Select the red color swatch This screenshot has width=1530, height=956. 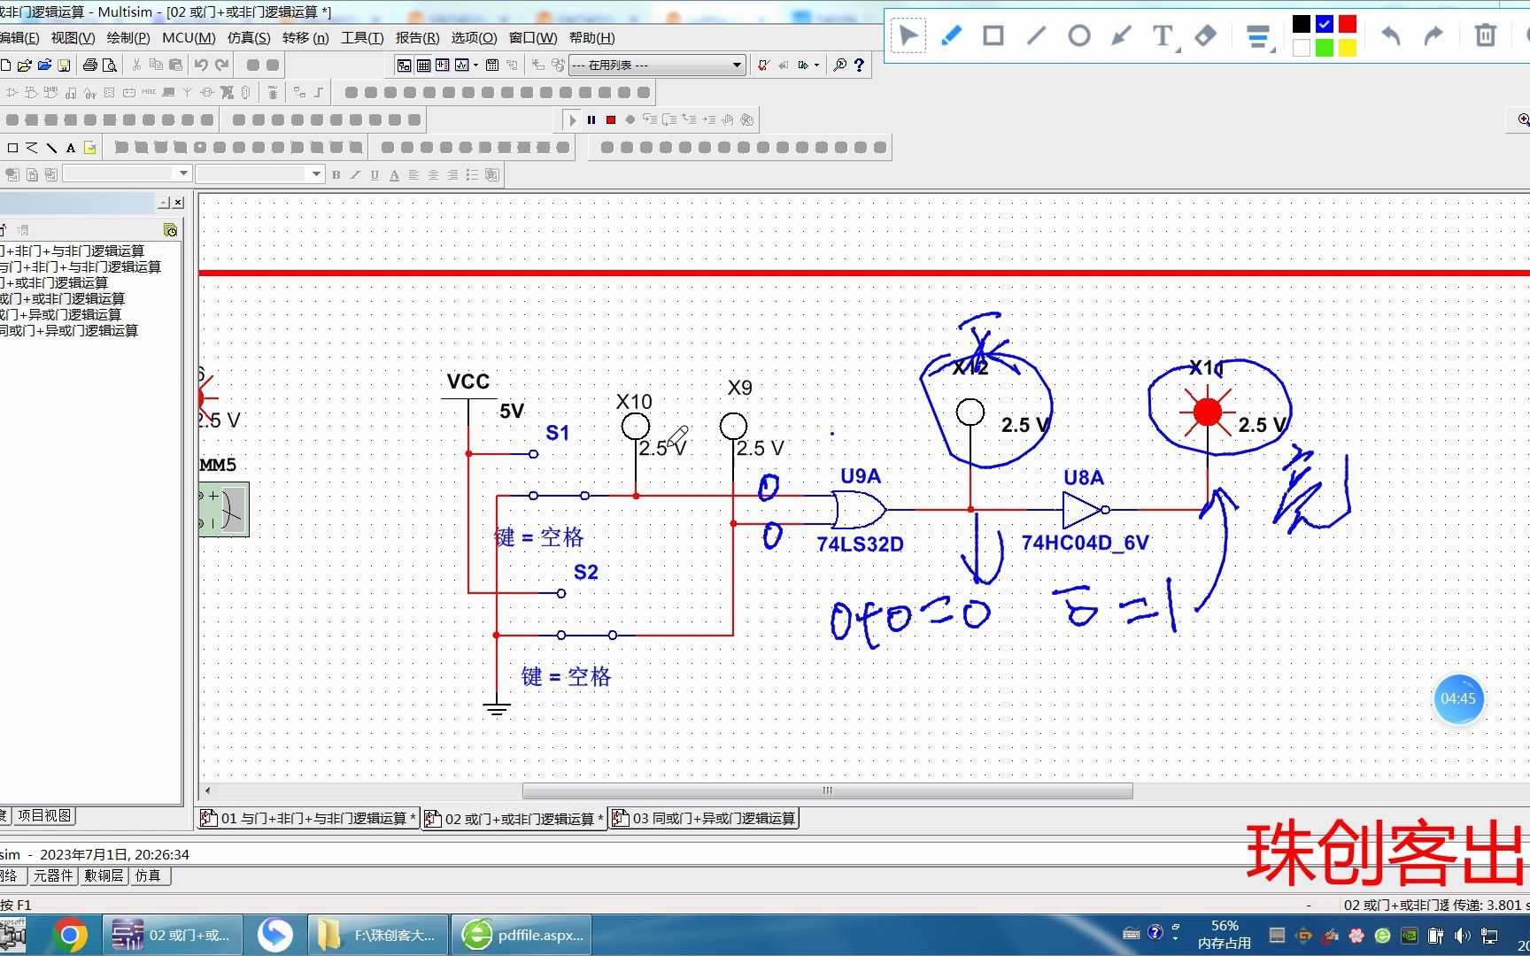[x=1346, y=24]
